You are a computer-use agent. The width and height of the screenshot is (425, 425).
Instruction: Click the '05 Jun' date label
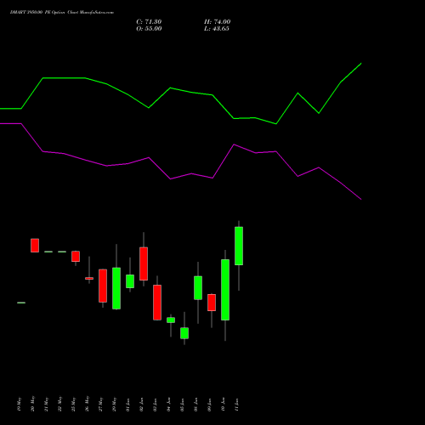(182, 405)
